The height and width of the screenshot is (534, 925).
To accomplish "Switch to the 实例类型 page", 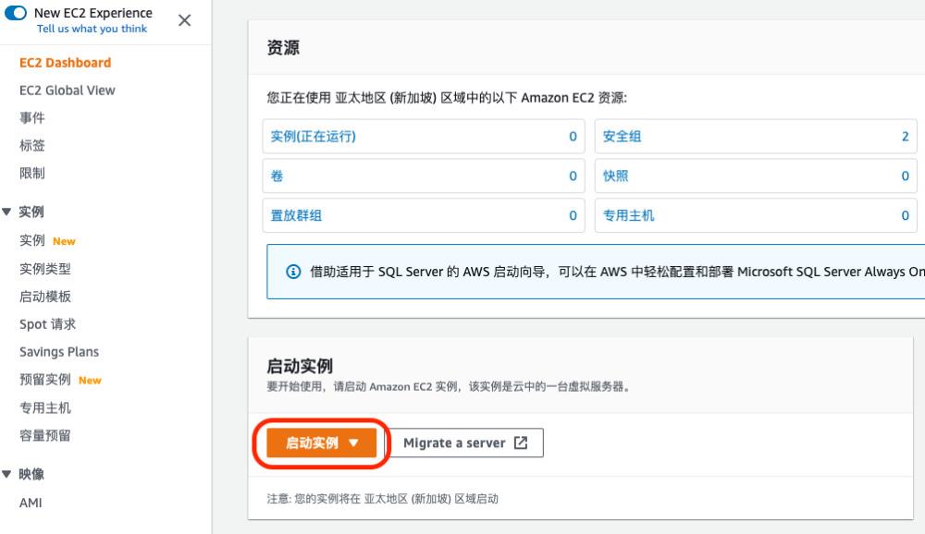I will (46, 268).
